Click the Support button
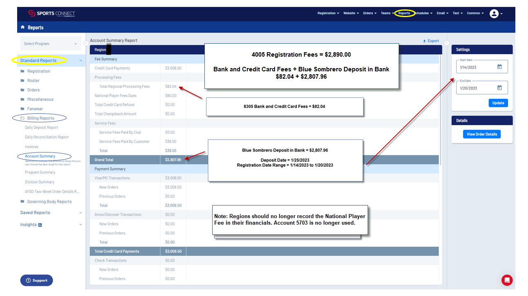528x296 pixels. coord(37,281)
